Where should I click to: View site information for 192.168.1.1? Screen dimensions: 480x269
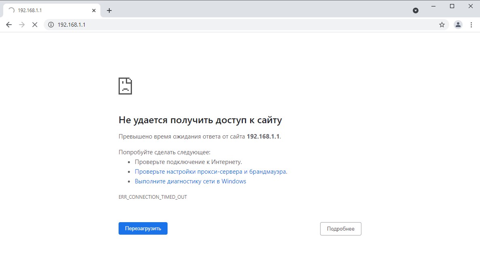51,25
